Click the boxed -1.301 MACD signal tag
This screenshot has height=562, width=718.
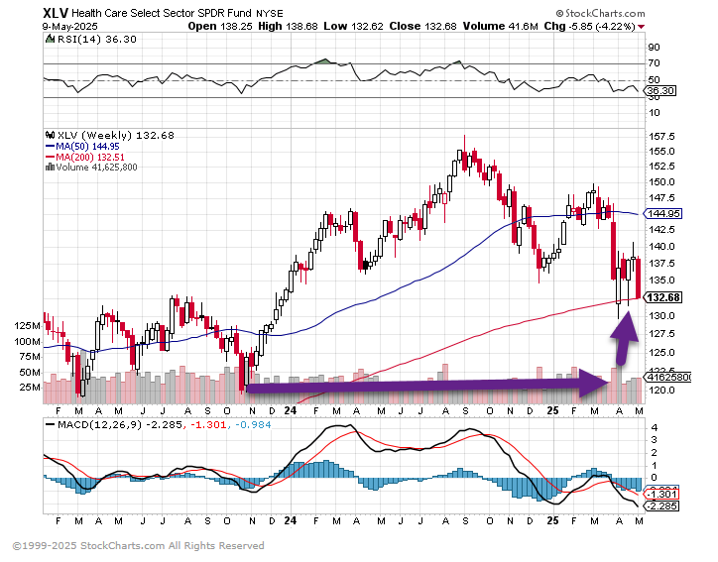[x=661, y=495]
